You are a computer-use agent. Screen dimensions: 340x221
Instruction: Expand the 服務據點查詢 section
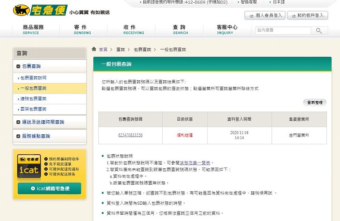(x=19, y=136)
